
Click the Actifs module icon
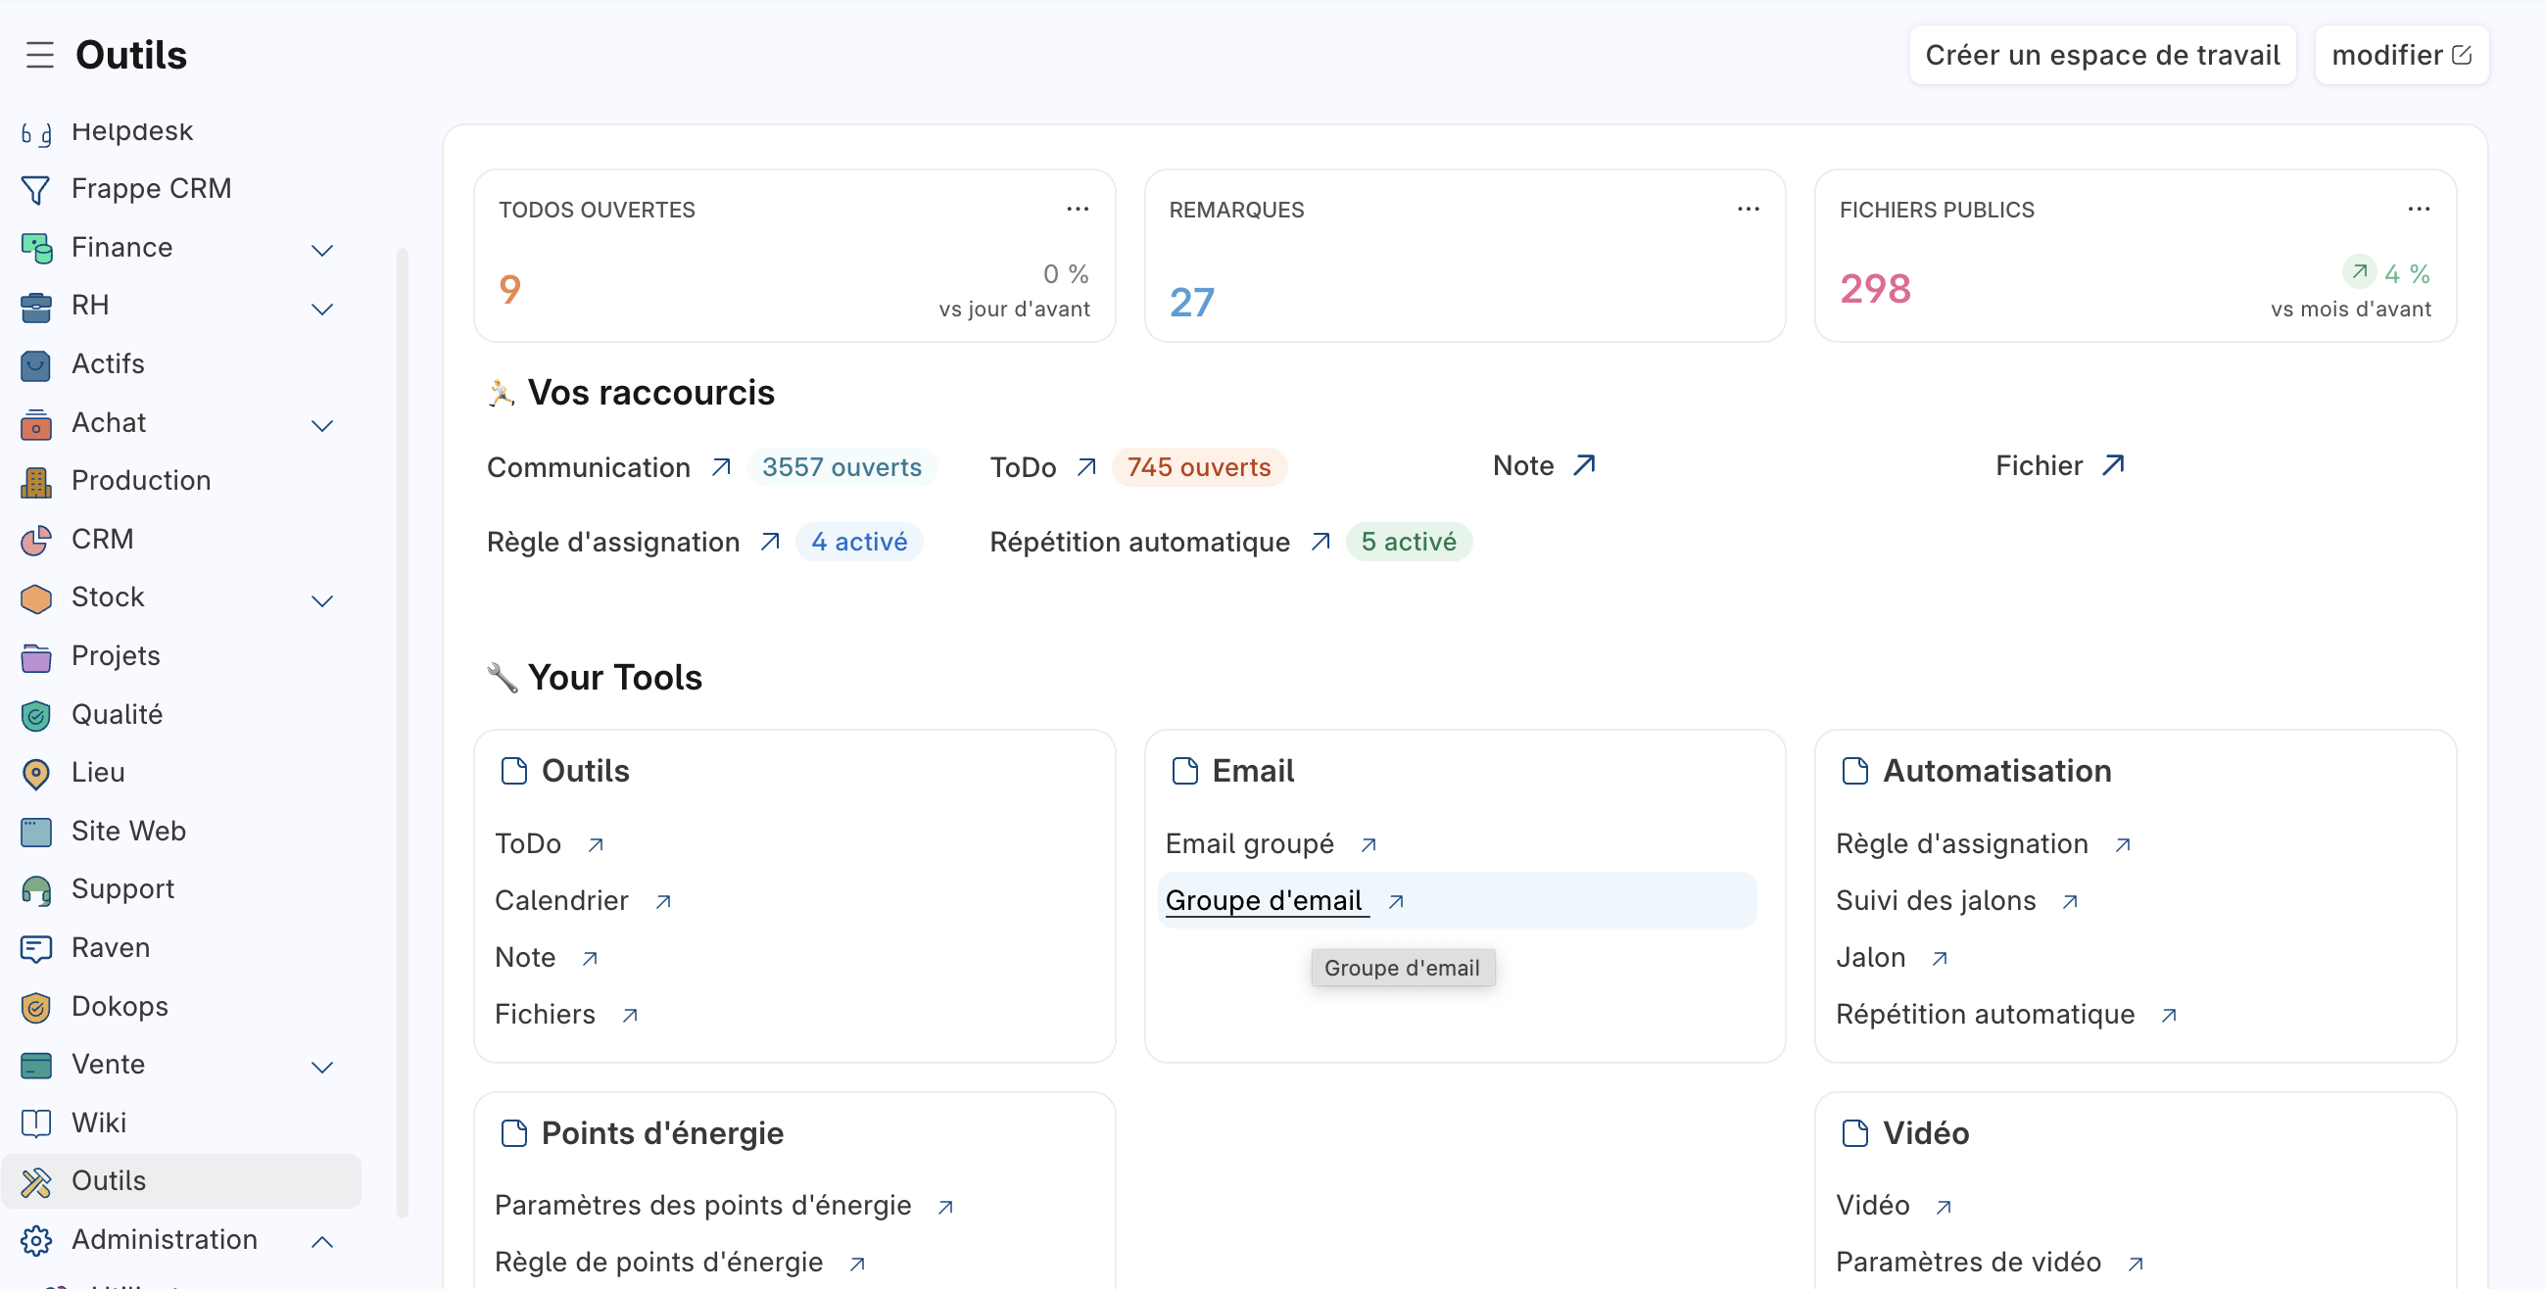[x=35, y=364]
